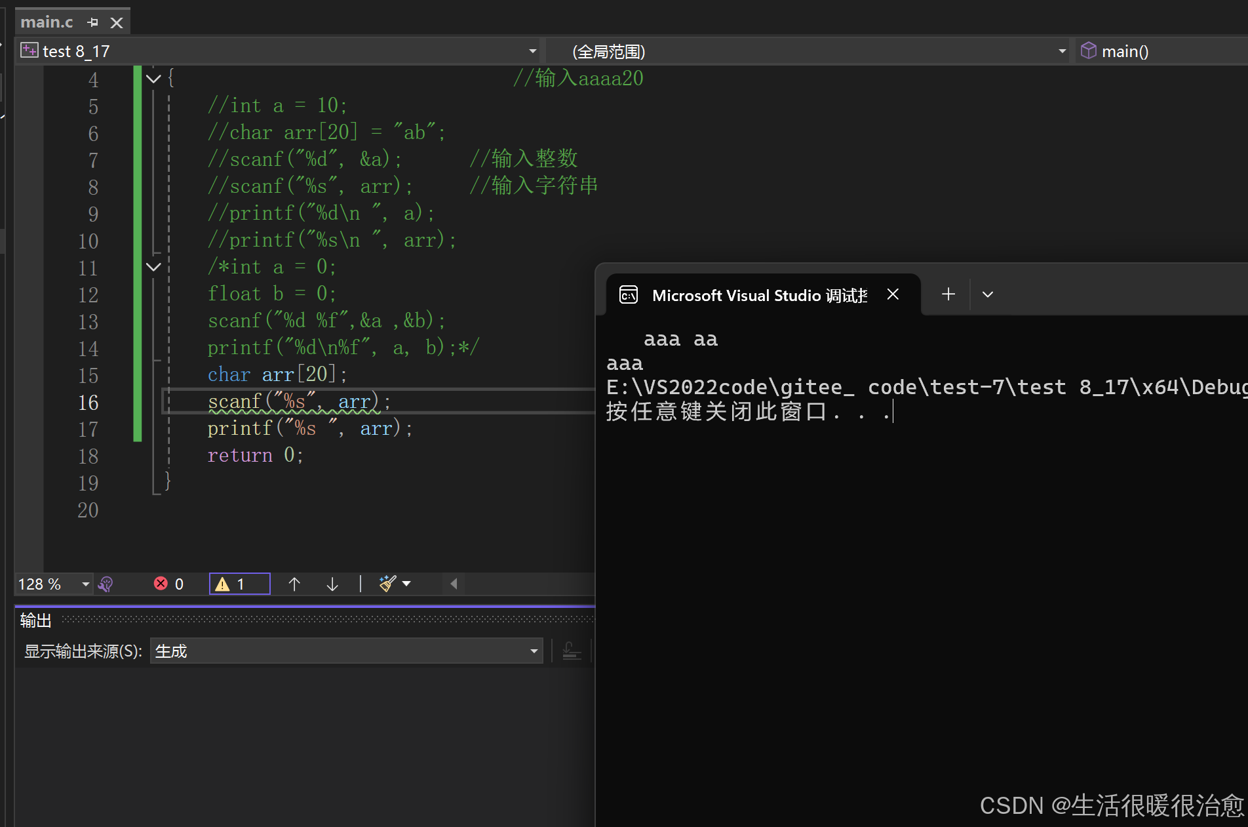Click the comment '//输入字符串'

click(534, 186)
